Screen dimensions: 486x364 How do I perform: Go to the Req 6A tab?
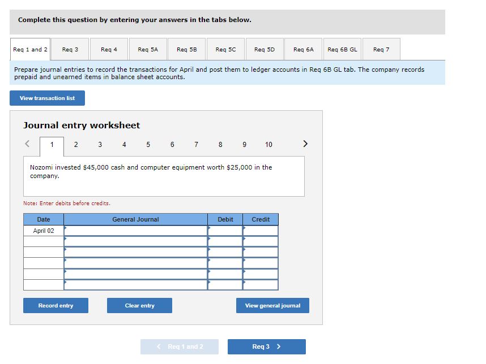click(304, 50)
